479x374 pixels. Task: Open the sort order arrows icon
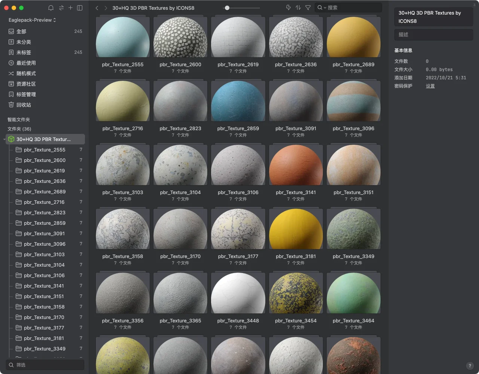tap(298, 7)
